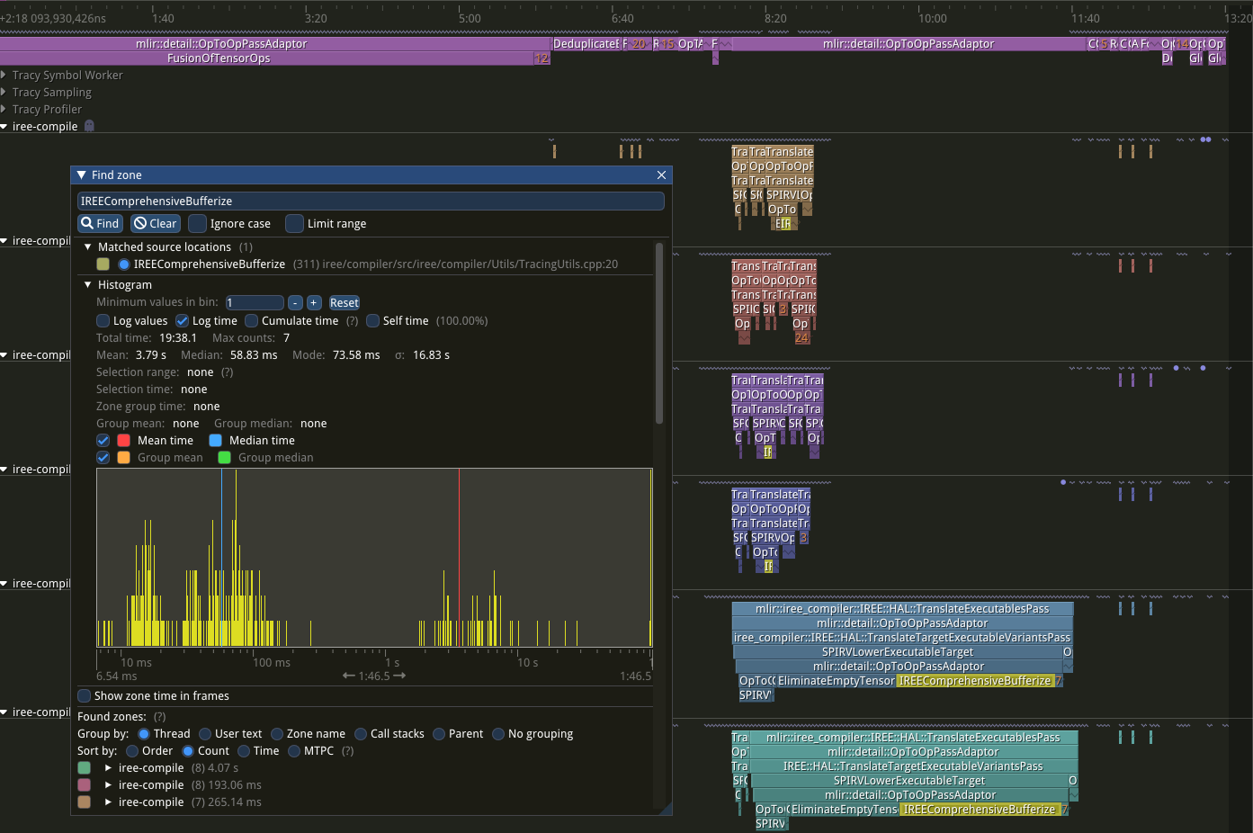Select highlighted IREEComprehensiveBufferize zone in blue thread
This screenshot has height=833, width=1253.
(975, 680)
